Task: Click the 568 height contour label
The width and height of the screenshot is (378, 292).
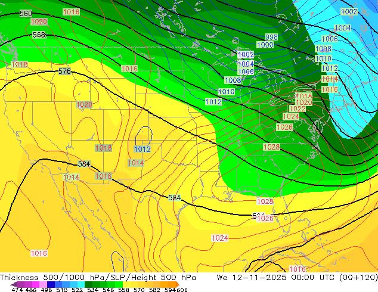Action: coord(39,35)
